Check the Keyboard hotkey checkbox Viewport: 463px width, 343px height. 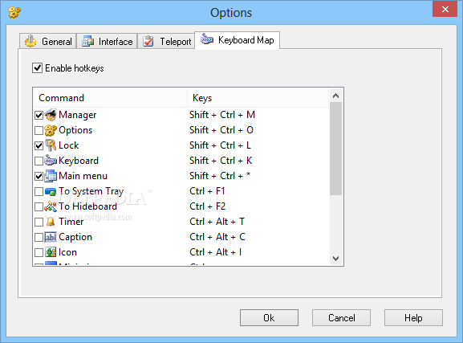[x=39, y=161]
